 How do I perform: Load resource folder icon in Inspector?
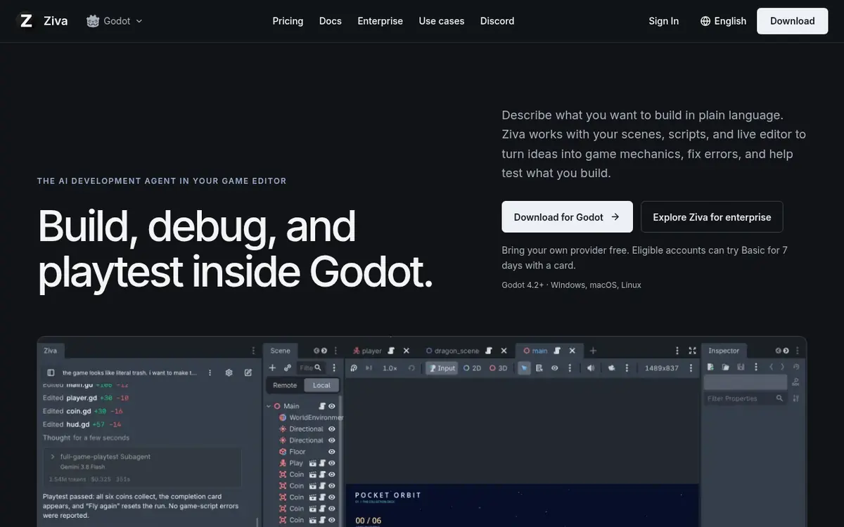(725, 367)
